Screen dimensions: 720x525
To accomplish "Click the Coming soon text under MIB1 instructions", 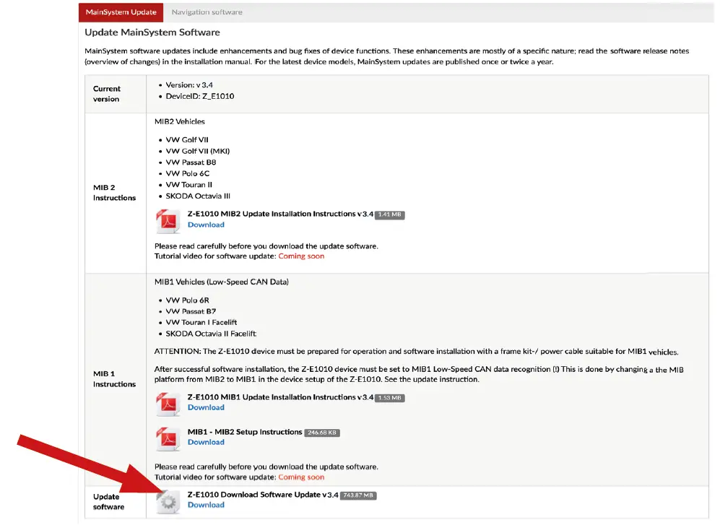I will click(301, 477).
